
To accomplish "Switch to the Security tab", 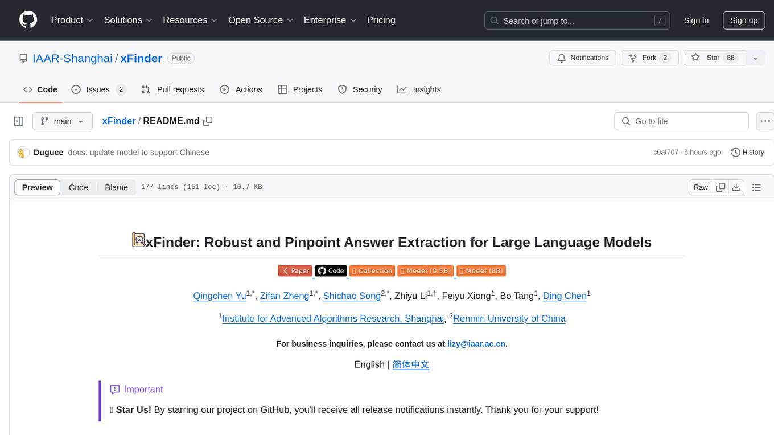I will [360, 89].
